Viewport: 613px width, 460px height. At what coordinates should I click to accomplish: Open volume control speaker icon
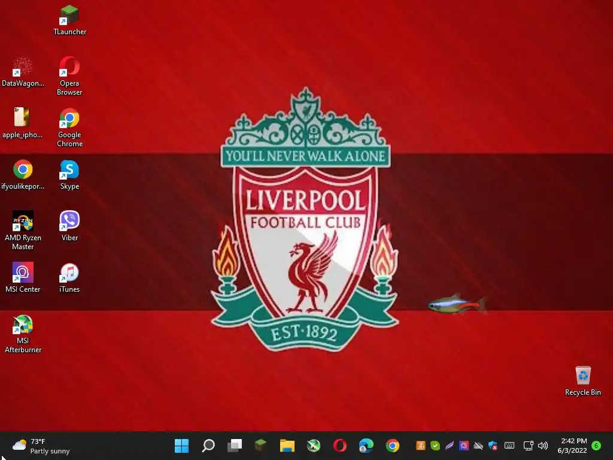point(543,446)
